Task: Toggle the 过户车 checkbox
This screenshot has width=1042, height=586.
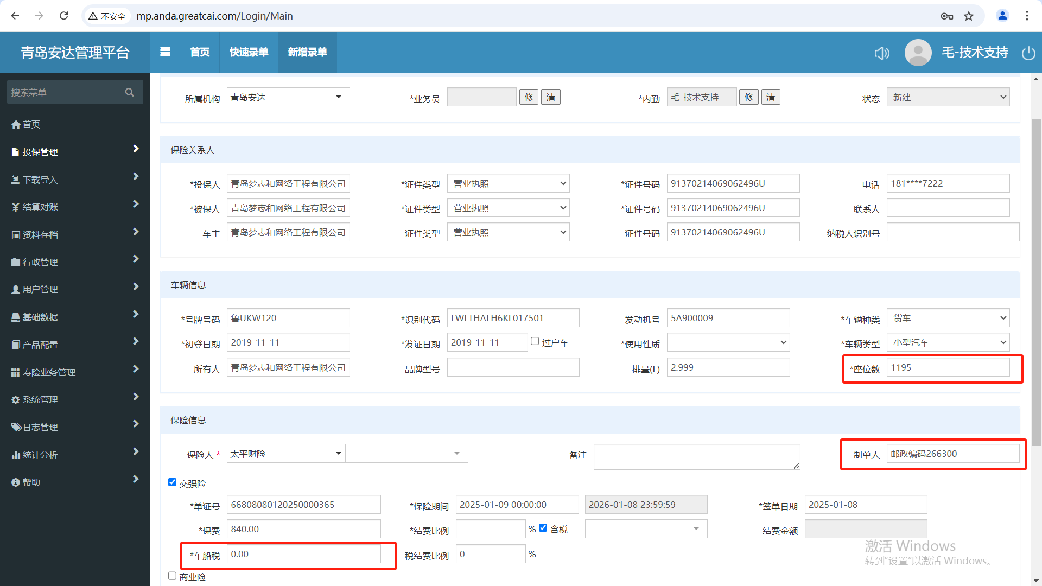Action: point(535,341)
